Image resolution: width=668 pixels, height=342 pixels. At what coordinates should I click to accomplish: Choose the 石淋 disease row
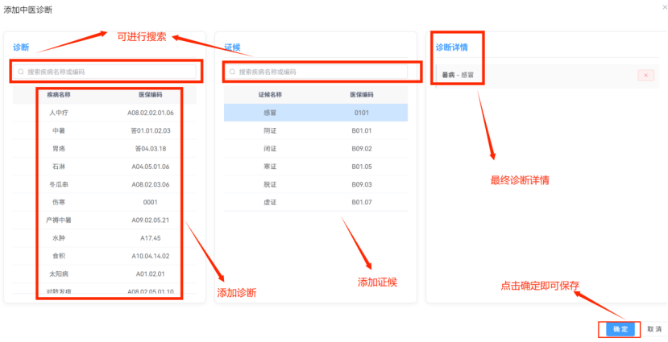point(59,167)
